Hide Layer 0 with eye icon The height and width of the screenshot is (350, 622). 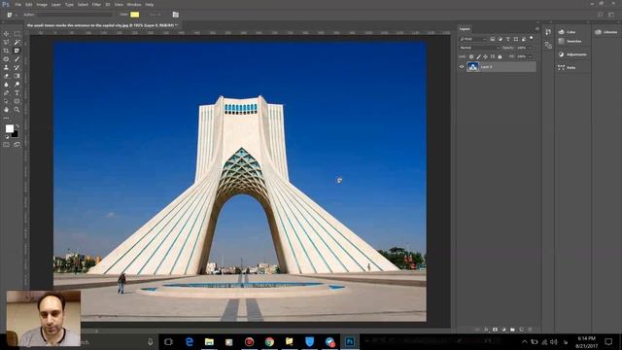coord(462,67)
